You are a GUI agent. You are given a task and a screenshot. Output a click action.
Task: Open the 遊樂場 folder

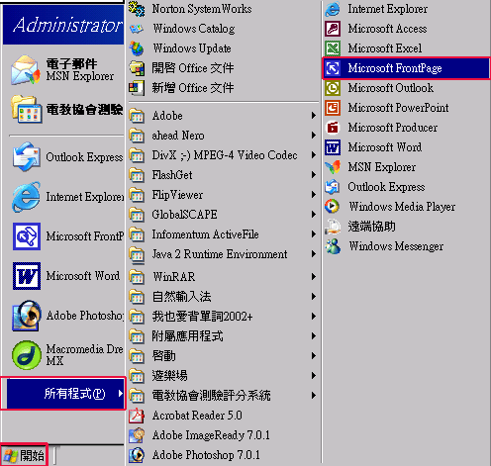pos(223,376)
